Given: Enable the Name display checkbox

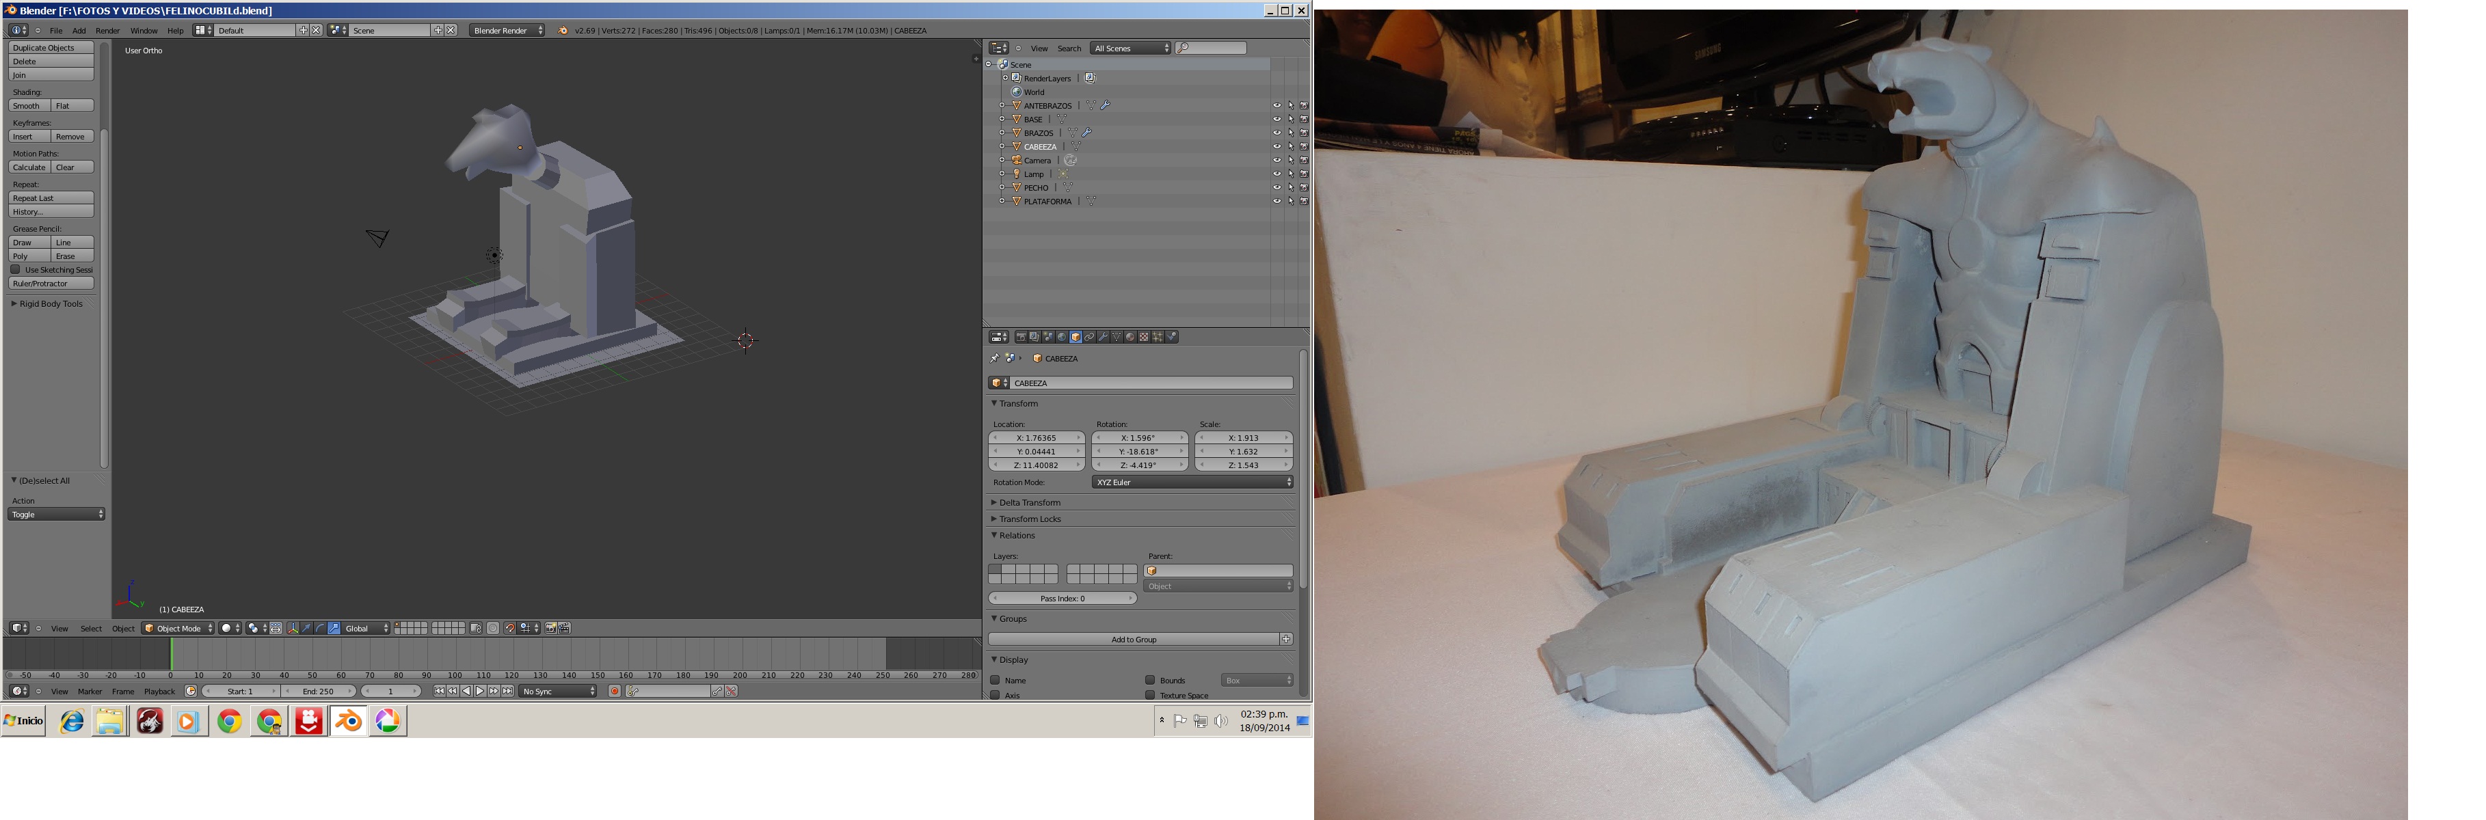Looking at the screenshot, I should click(995, 680).
